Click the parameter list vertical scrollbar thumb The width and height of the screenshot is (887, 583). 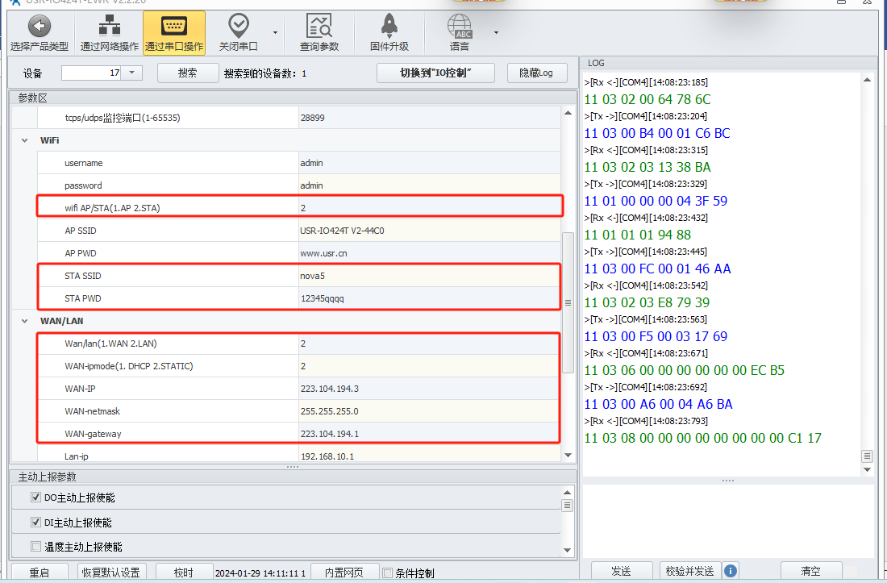click(568, 302)
